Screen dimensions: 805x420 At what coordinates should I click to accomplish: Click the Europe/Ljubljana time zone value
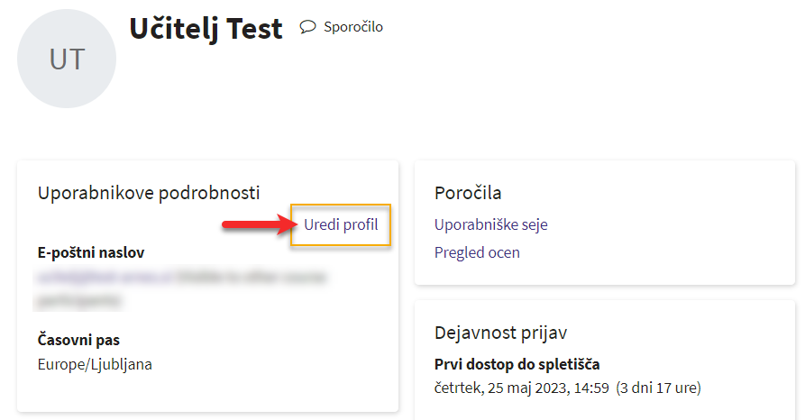(95, 364)
